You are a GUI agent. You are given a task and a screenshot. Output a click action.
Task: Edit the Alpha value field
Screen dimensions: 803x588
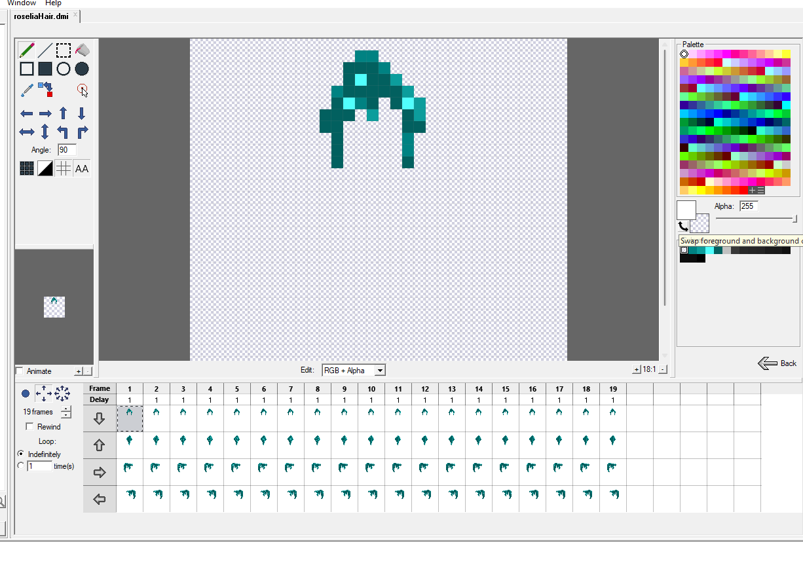click(749, 206)
